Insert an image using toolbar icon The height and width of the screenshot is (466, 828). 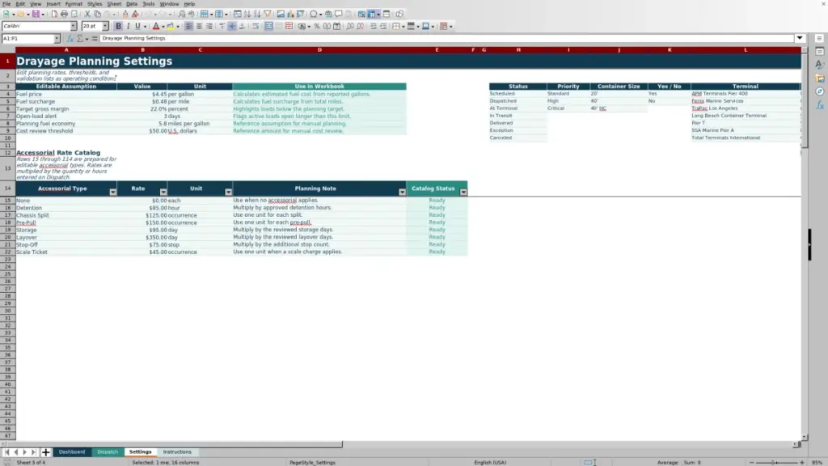tap(281, 15)
